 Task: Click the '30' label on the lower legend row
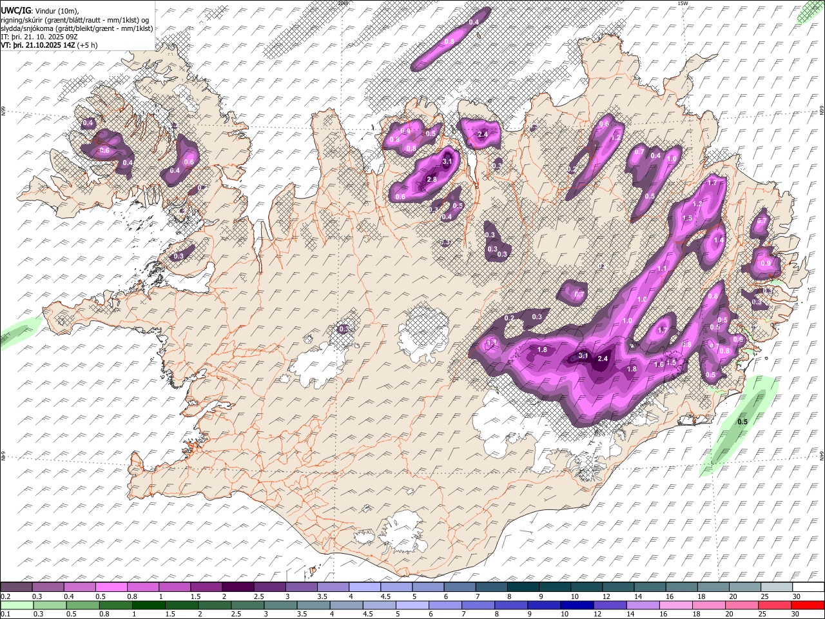click(795, 614)
